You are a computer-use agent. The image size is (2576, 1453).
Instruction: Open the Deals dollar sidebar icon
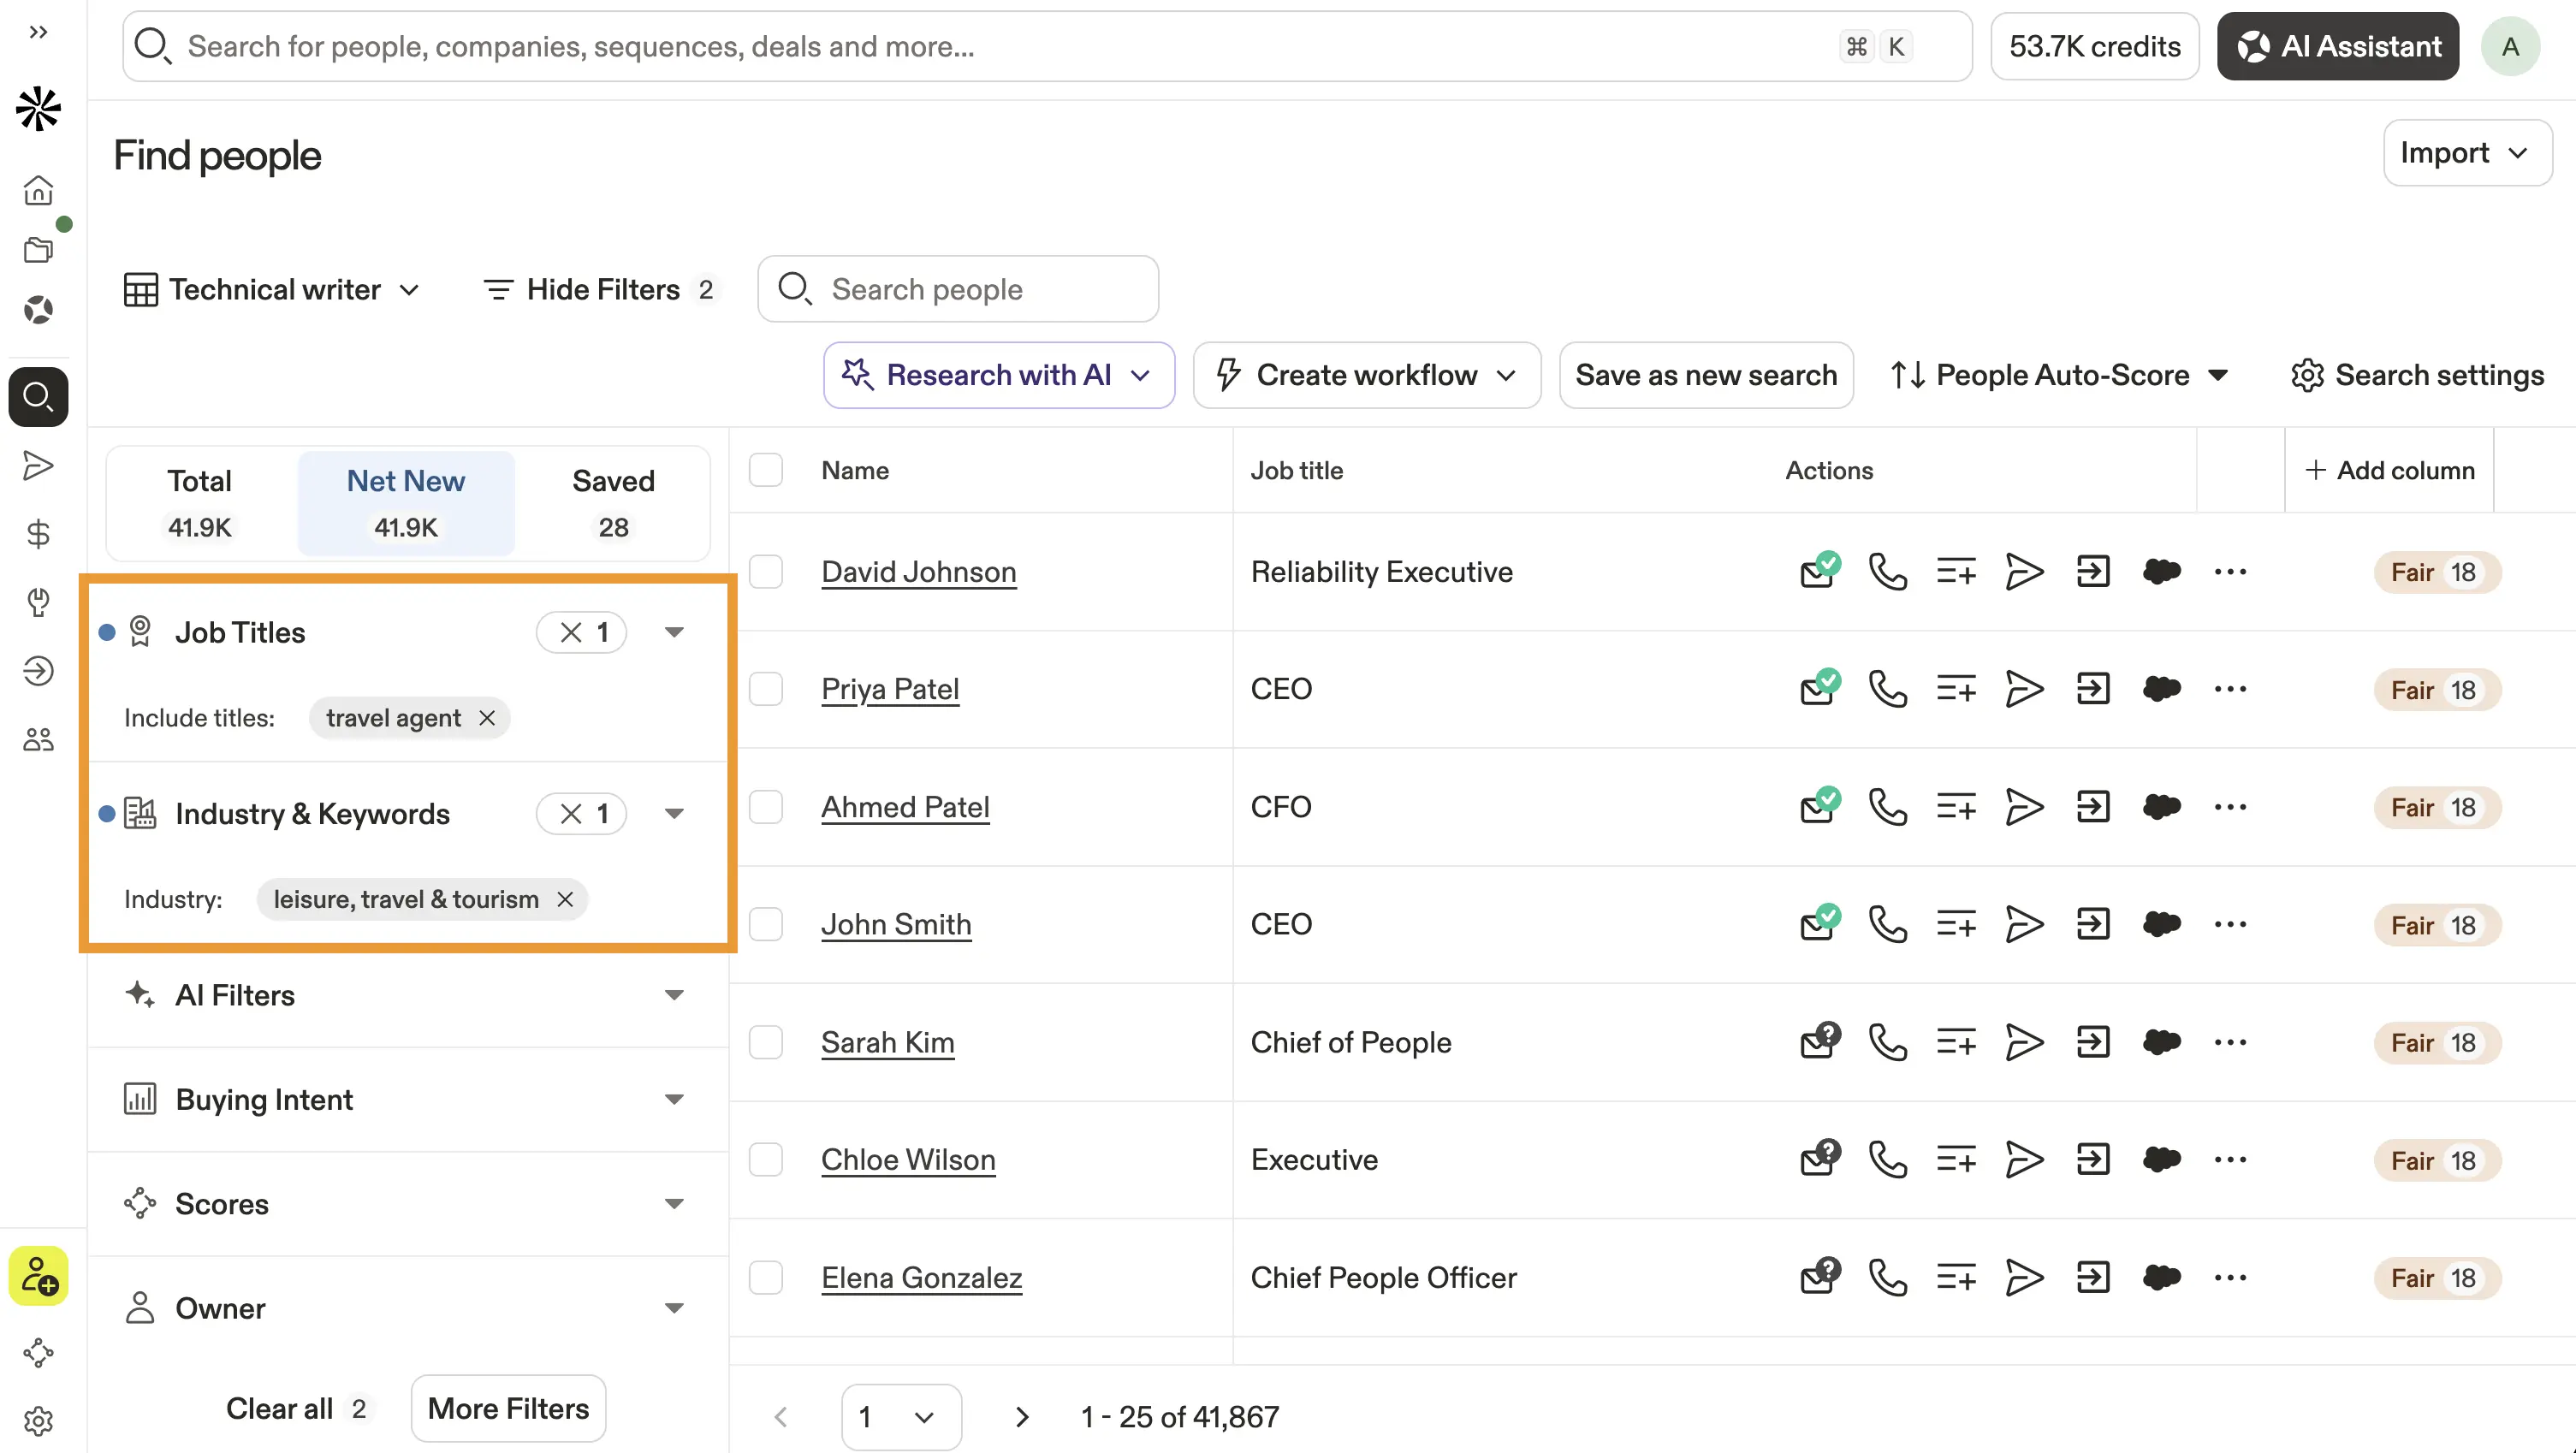tap(38, 534)
